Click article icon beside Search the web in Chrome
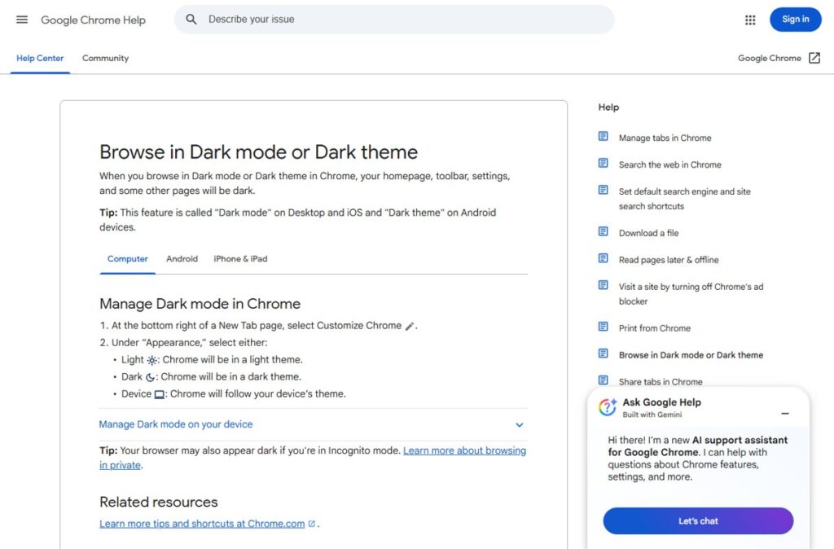The image size is (834, 549). click(x=604, y=164)
